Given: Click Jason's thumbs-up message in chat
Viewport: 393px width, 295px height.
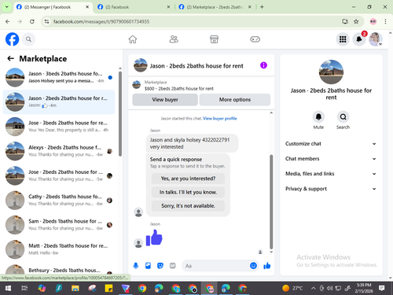Looking at the screenshot, I should coord(154,238).
